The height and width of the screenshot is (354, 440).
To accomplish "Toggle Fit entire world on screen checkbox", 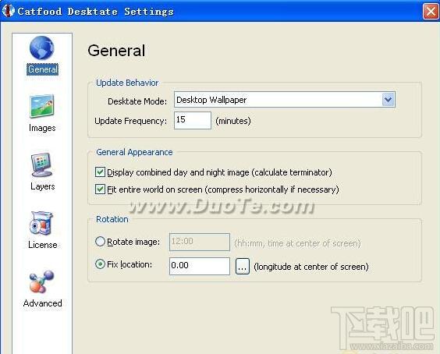I will [x=100, y=189].
